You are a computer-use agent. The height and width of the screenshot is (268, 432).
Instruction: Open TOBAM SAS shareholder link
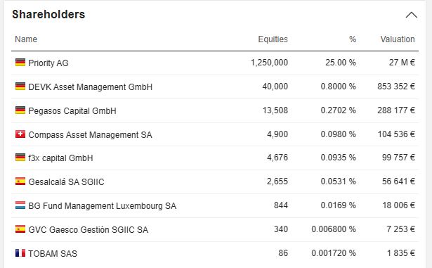53,254
